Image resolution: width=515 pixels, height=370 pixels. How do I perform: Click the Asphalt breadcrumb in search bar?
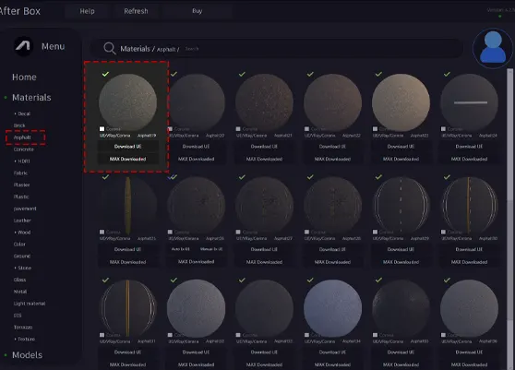[x=166, y=50]
